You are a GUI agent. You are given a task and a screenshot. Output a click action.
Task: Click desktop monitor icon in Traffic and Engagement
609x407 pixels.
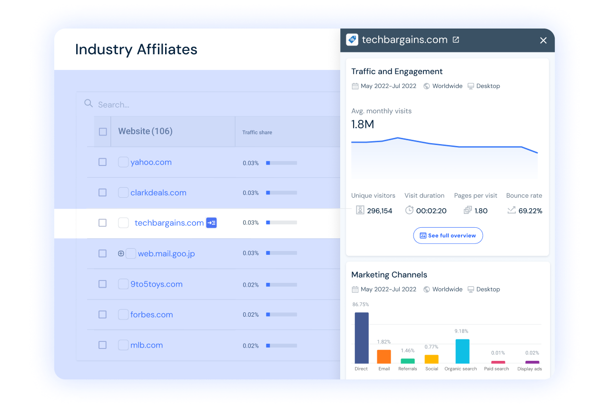pos(471,86)
